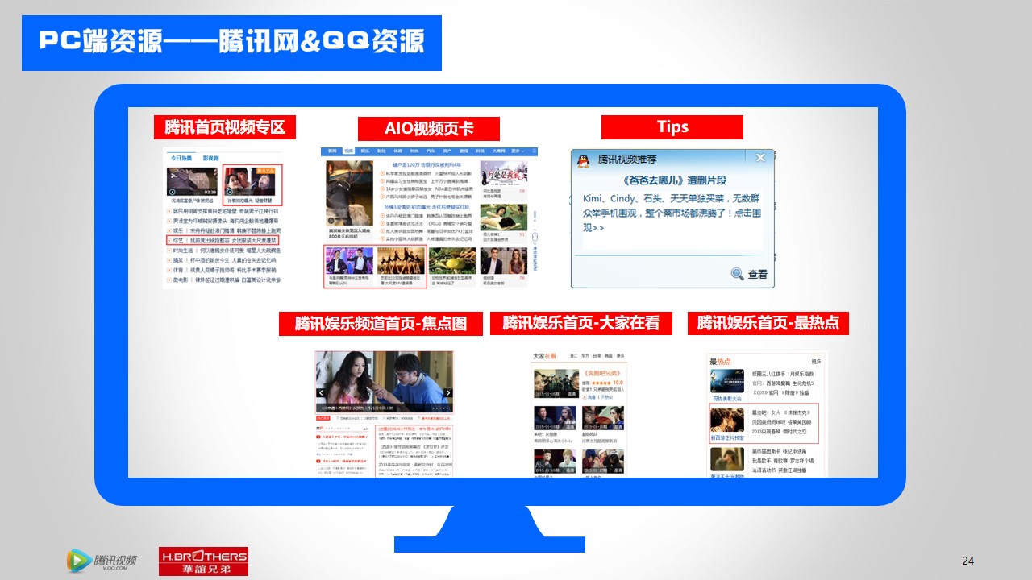1032x580 pixels.
Task: Open the man and woman portrait thumbnail
Action: coord(504,260)
